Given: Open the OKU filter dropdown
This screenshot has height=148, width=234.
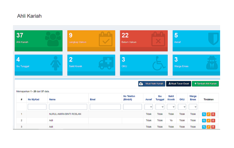Looking at the screenshot, I should (182, 107).
